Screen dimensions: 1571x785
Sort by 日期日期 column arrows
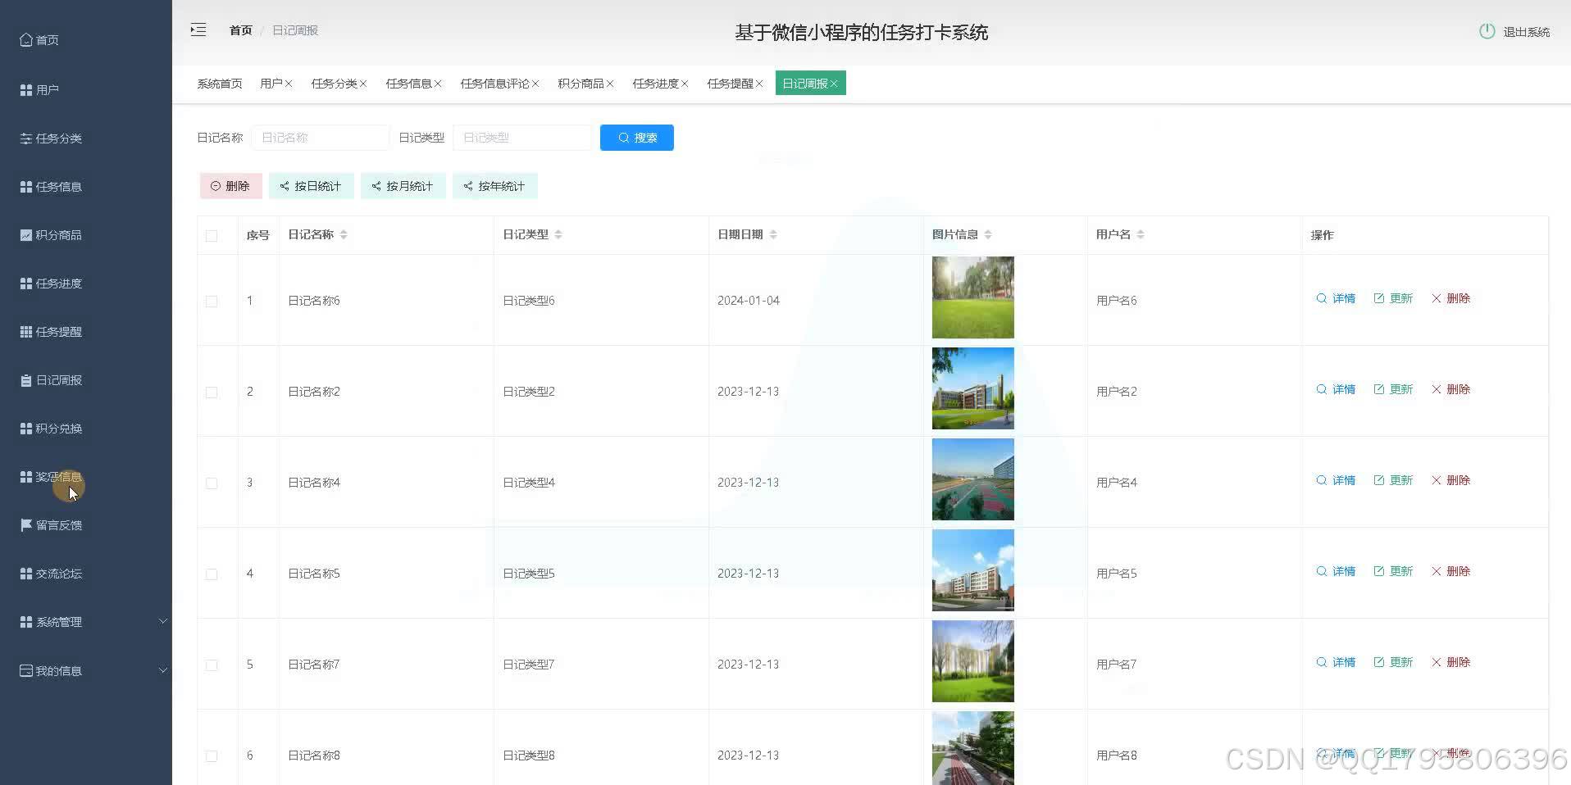pyautogui.click(x=773, y=234)
